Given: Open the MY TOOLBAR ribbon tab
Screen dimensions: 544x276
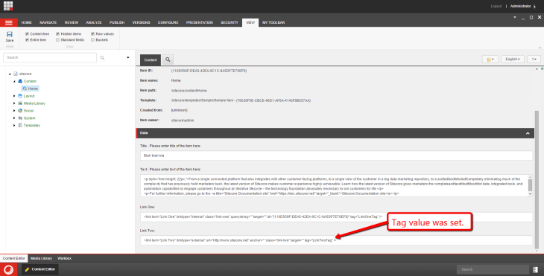Looking at the screenshot, I should click(x=273, y=22).
